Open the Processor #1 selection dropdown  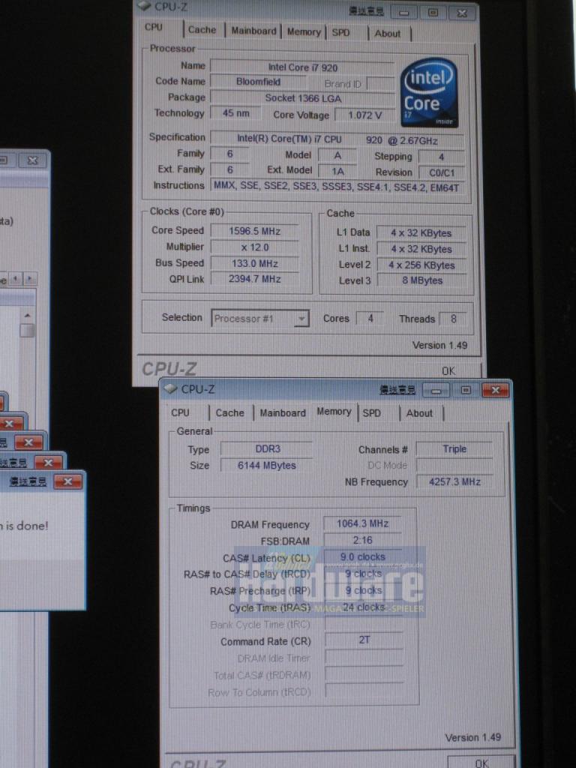(x=302, y=319)
